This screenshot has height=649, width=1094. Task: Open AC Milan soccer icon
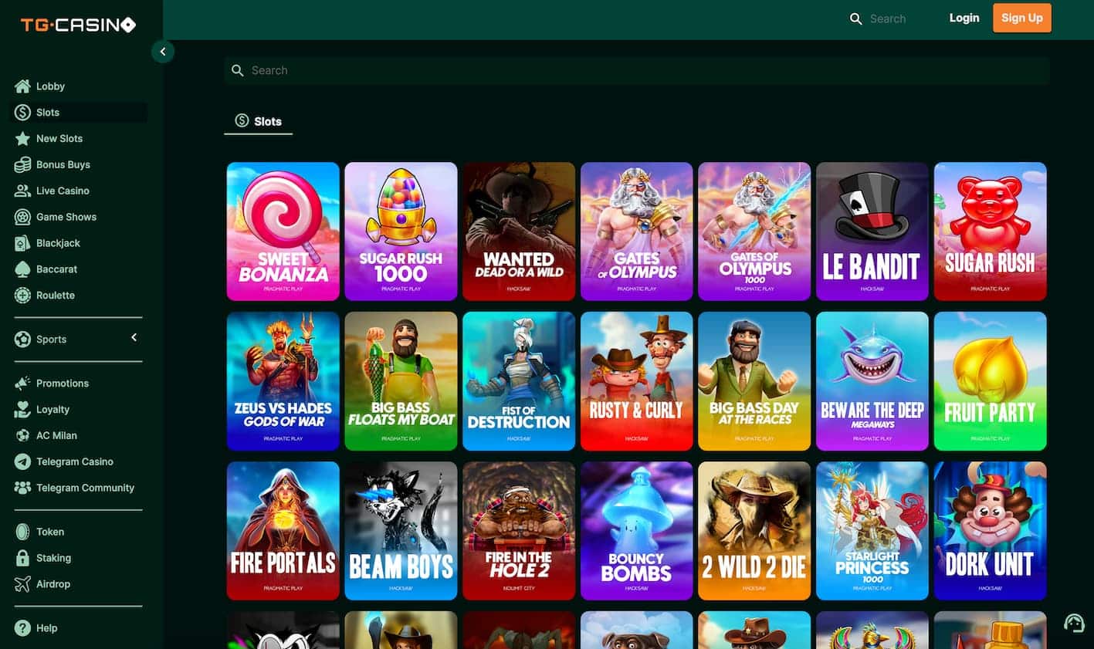pos(22,436)
